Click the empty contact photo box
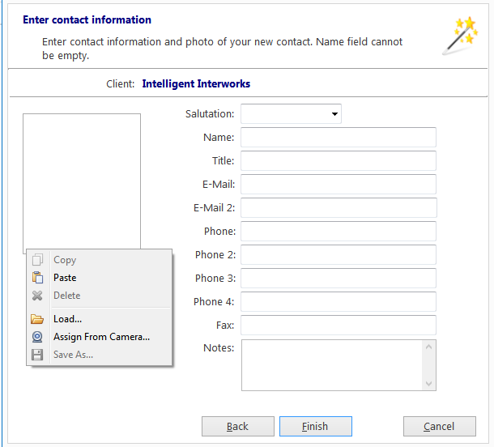The width and height of the screenshot is (494, 447). [x=82, y=181]
